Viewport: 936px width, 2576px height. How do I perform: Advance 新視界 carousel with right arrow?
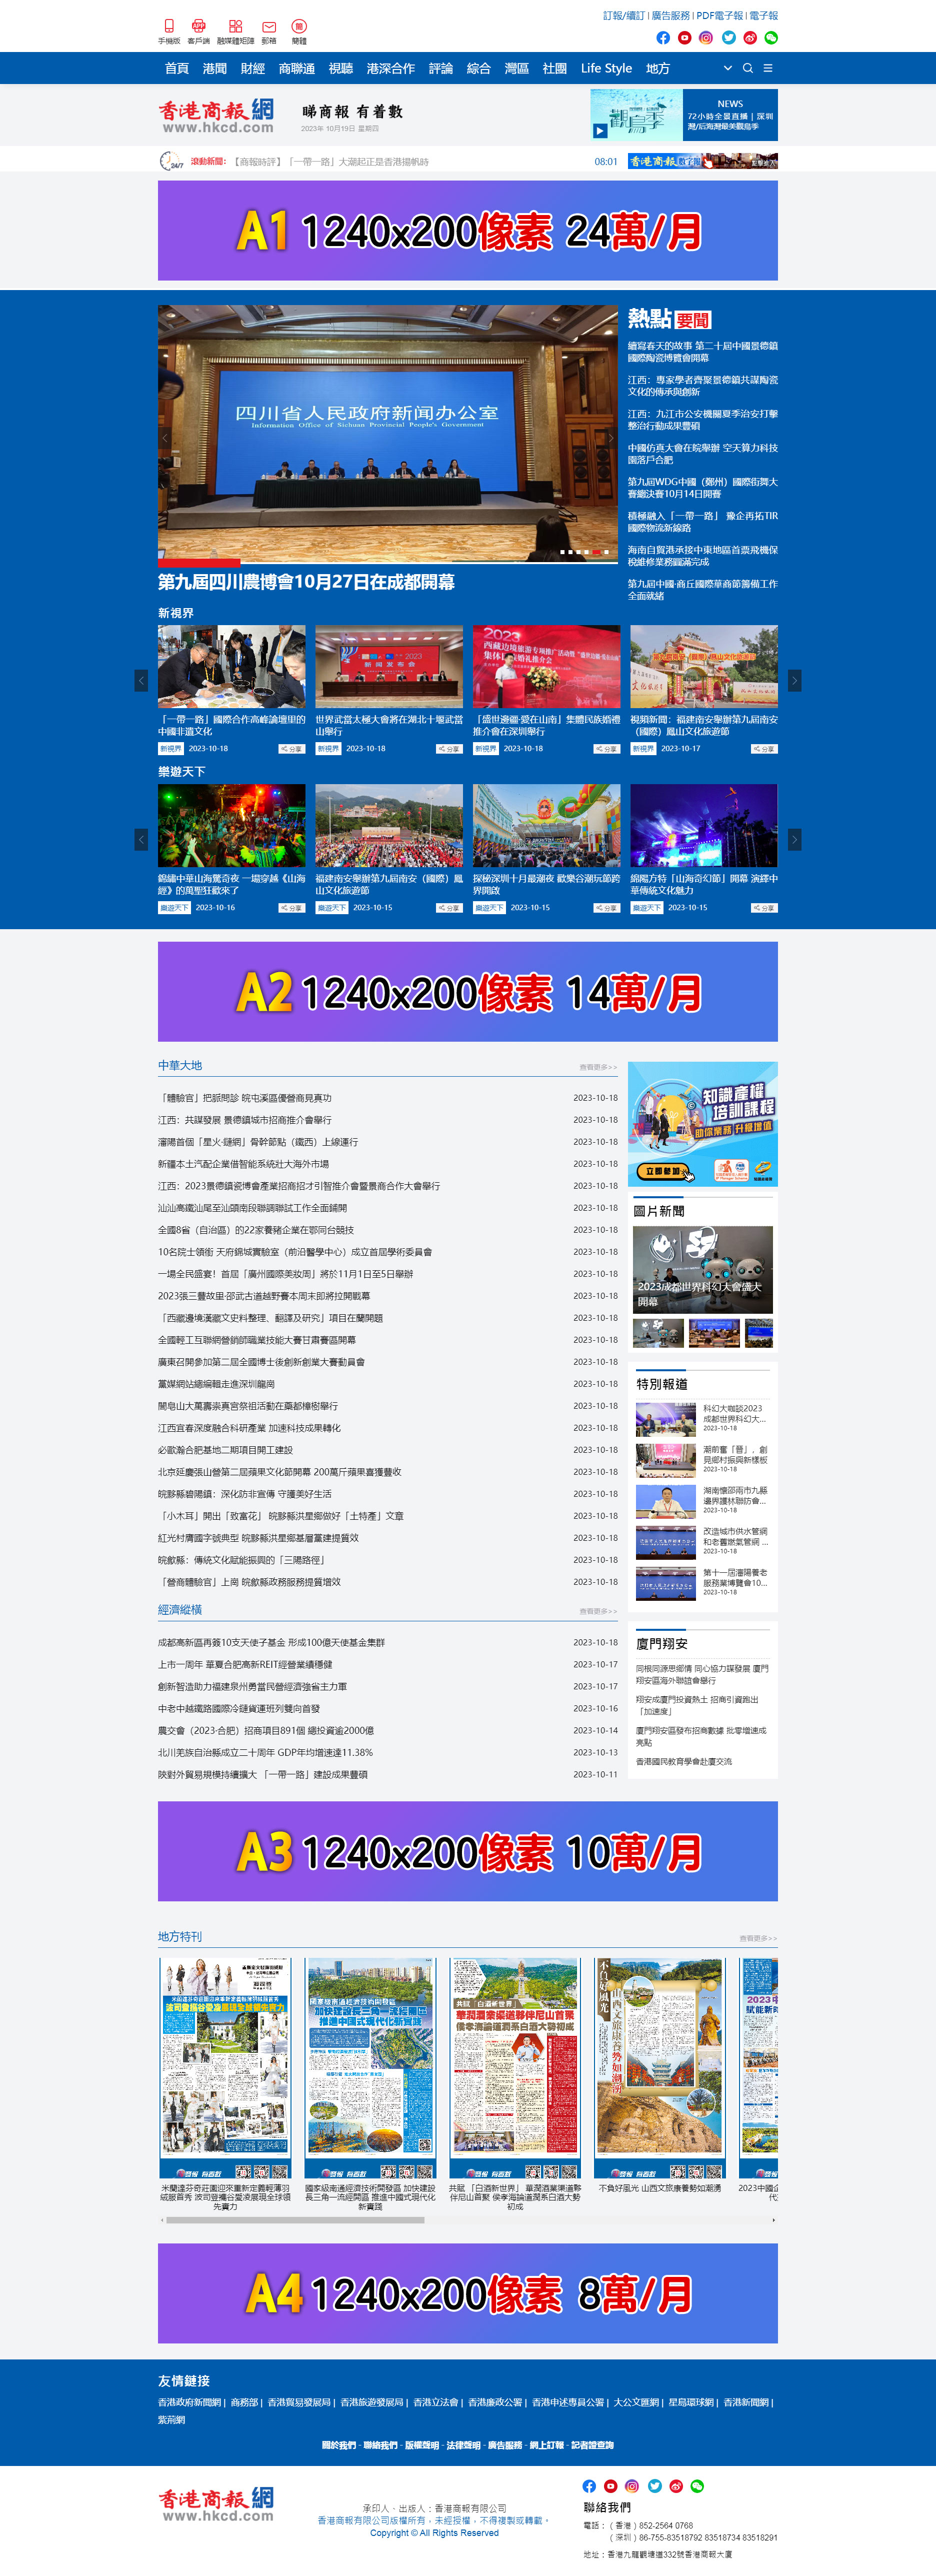[795, 681]
